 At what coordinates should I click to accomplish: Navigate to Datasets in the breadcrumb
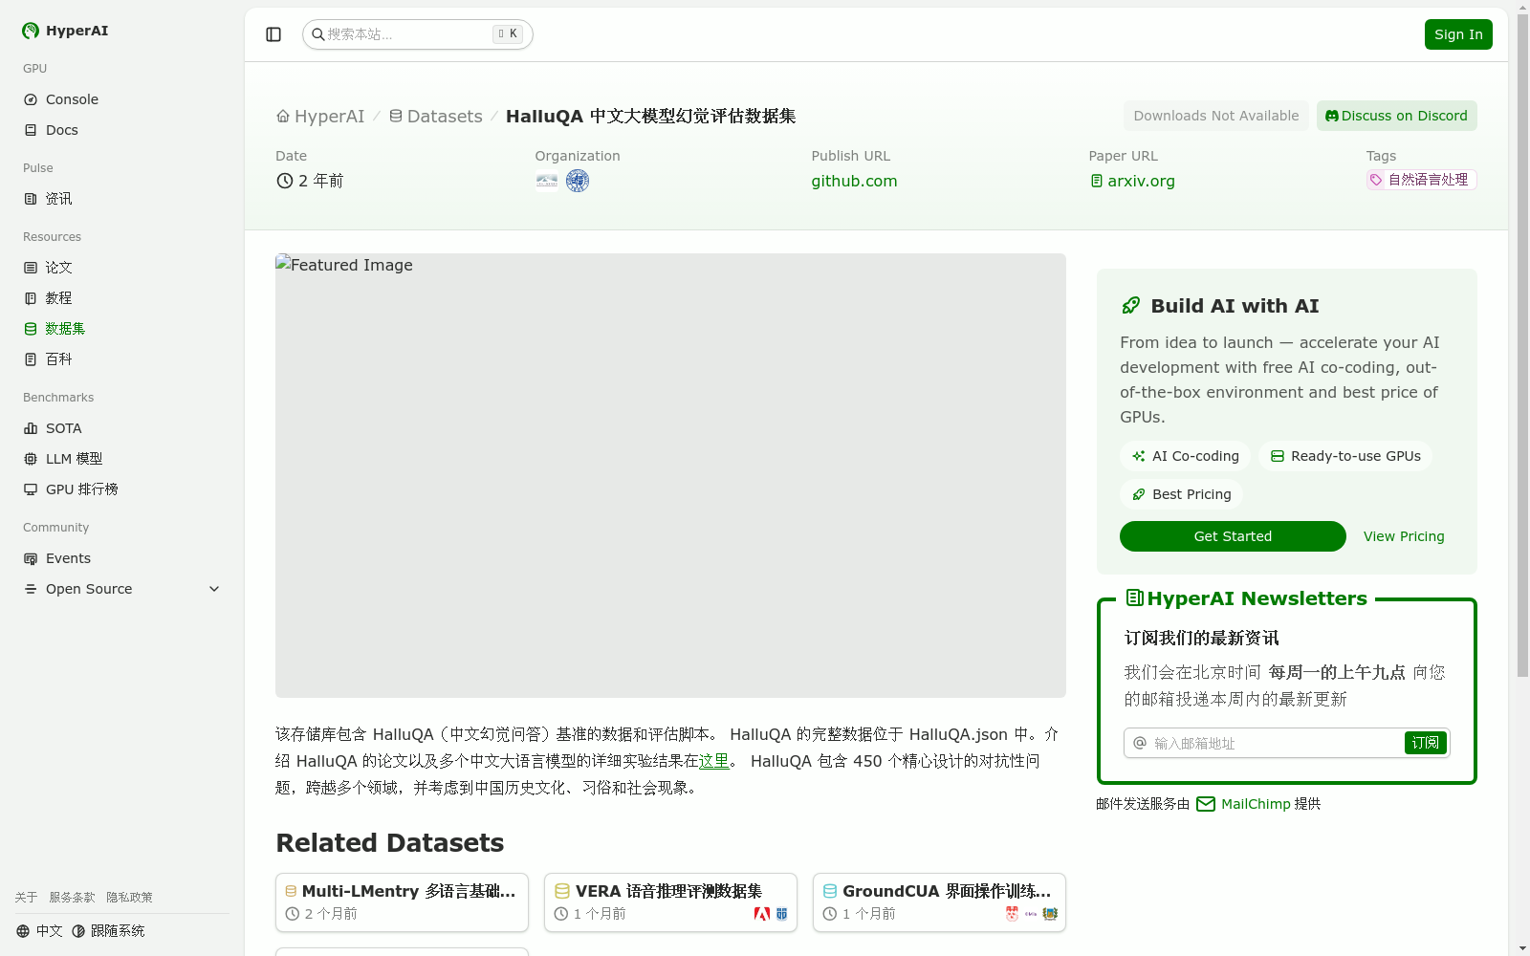coord(445,116)
